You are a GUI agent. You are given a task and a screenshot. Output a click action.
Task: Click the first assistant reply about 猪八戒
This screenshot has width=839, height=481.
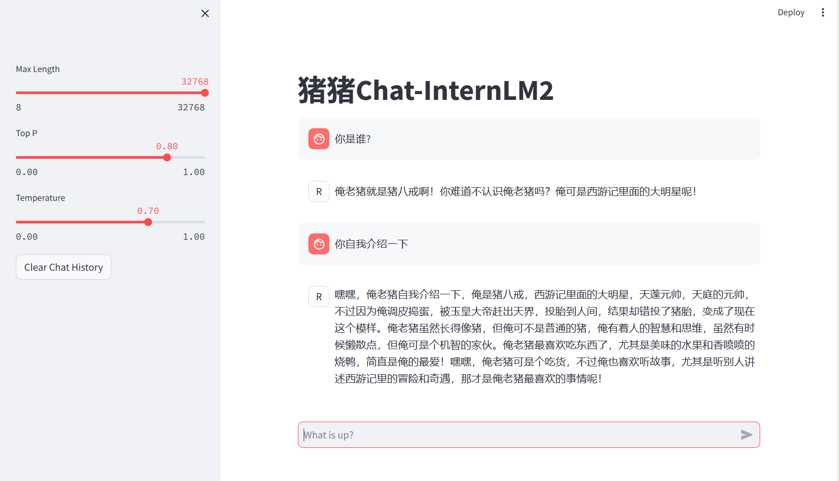[x=515, y=192]
